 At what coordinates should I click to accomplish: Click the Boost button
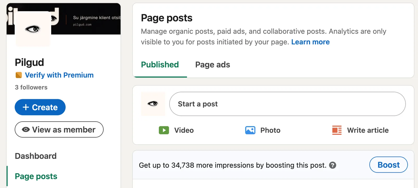point(388,165)
